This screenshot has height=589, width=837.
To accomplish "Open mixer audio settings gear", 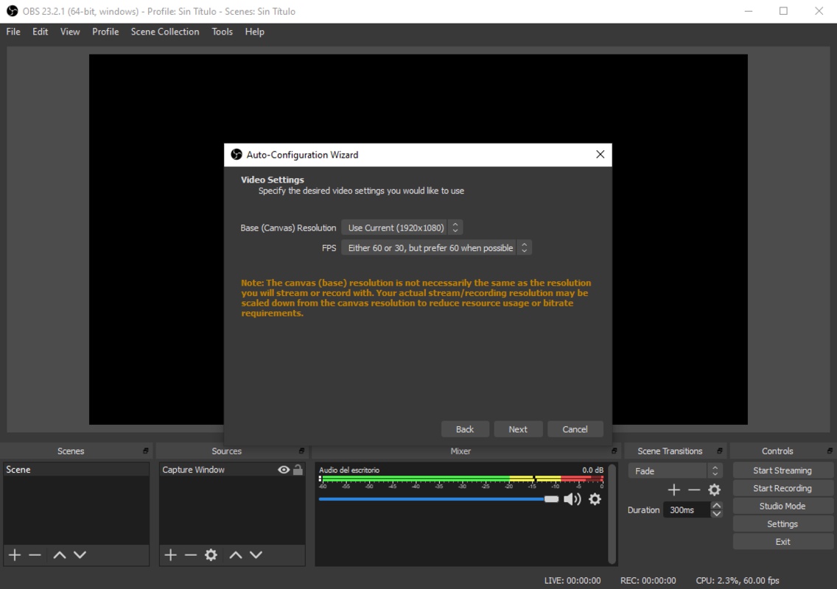I will click(595, 499).
